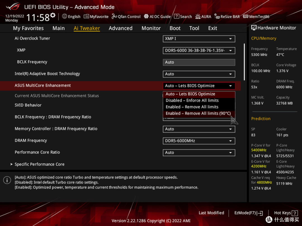
Task: Open the Advanced tab
Action: click(121, 28)
